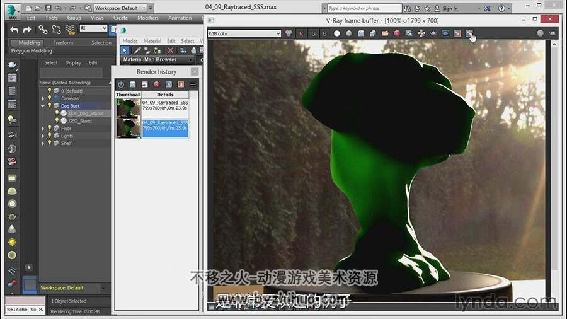Save image icon in V-Ray frame buffer toolbar
Screen dimensions: 567x319
[361, 33]
